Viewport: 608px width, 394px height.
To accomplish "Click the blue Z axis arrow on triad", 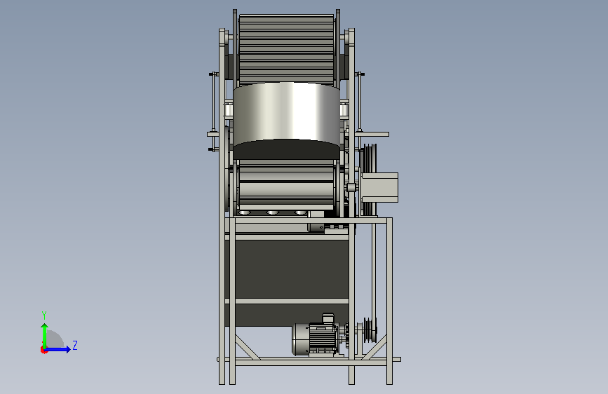I will pos(58,349).
